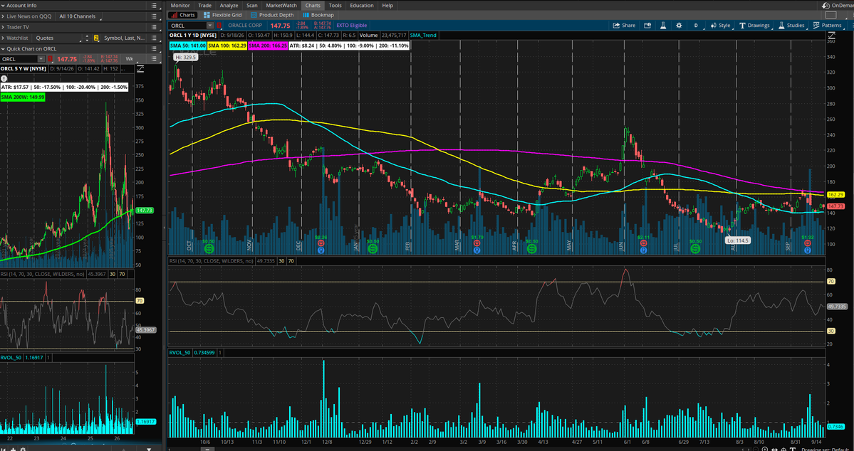
Task: Click the main chart ORCL symbol field
Action: (x=187, y=25)
